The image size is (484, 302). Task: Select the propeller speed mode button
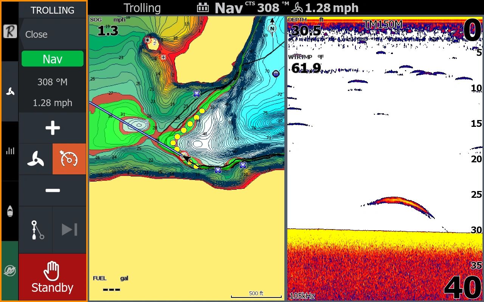[x=36, y=159]
